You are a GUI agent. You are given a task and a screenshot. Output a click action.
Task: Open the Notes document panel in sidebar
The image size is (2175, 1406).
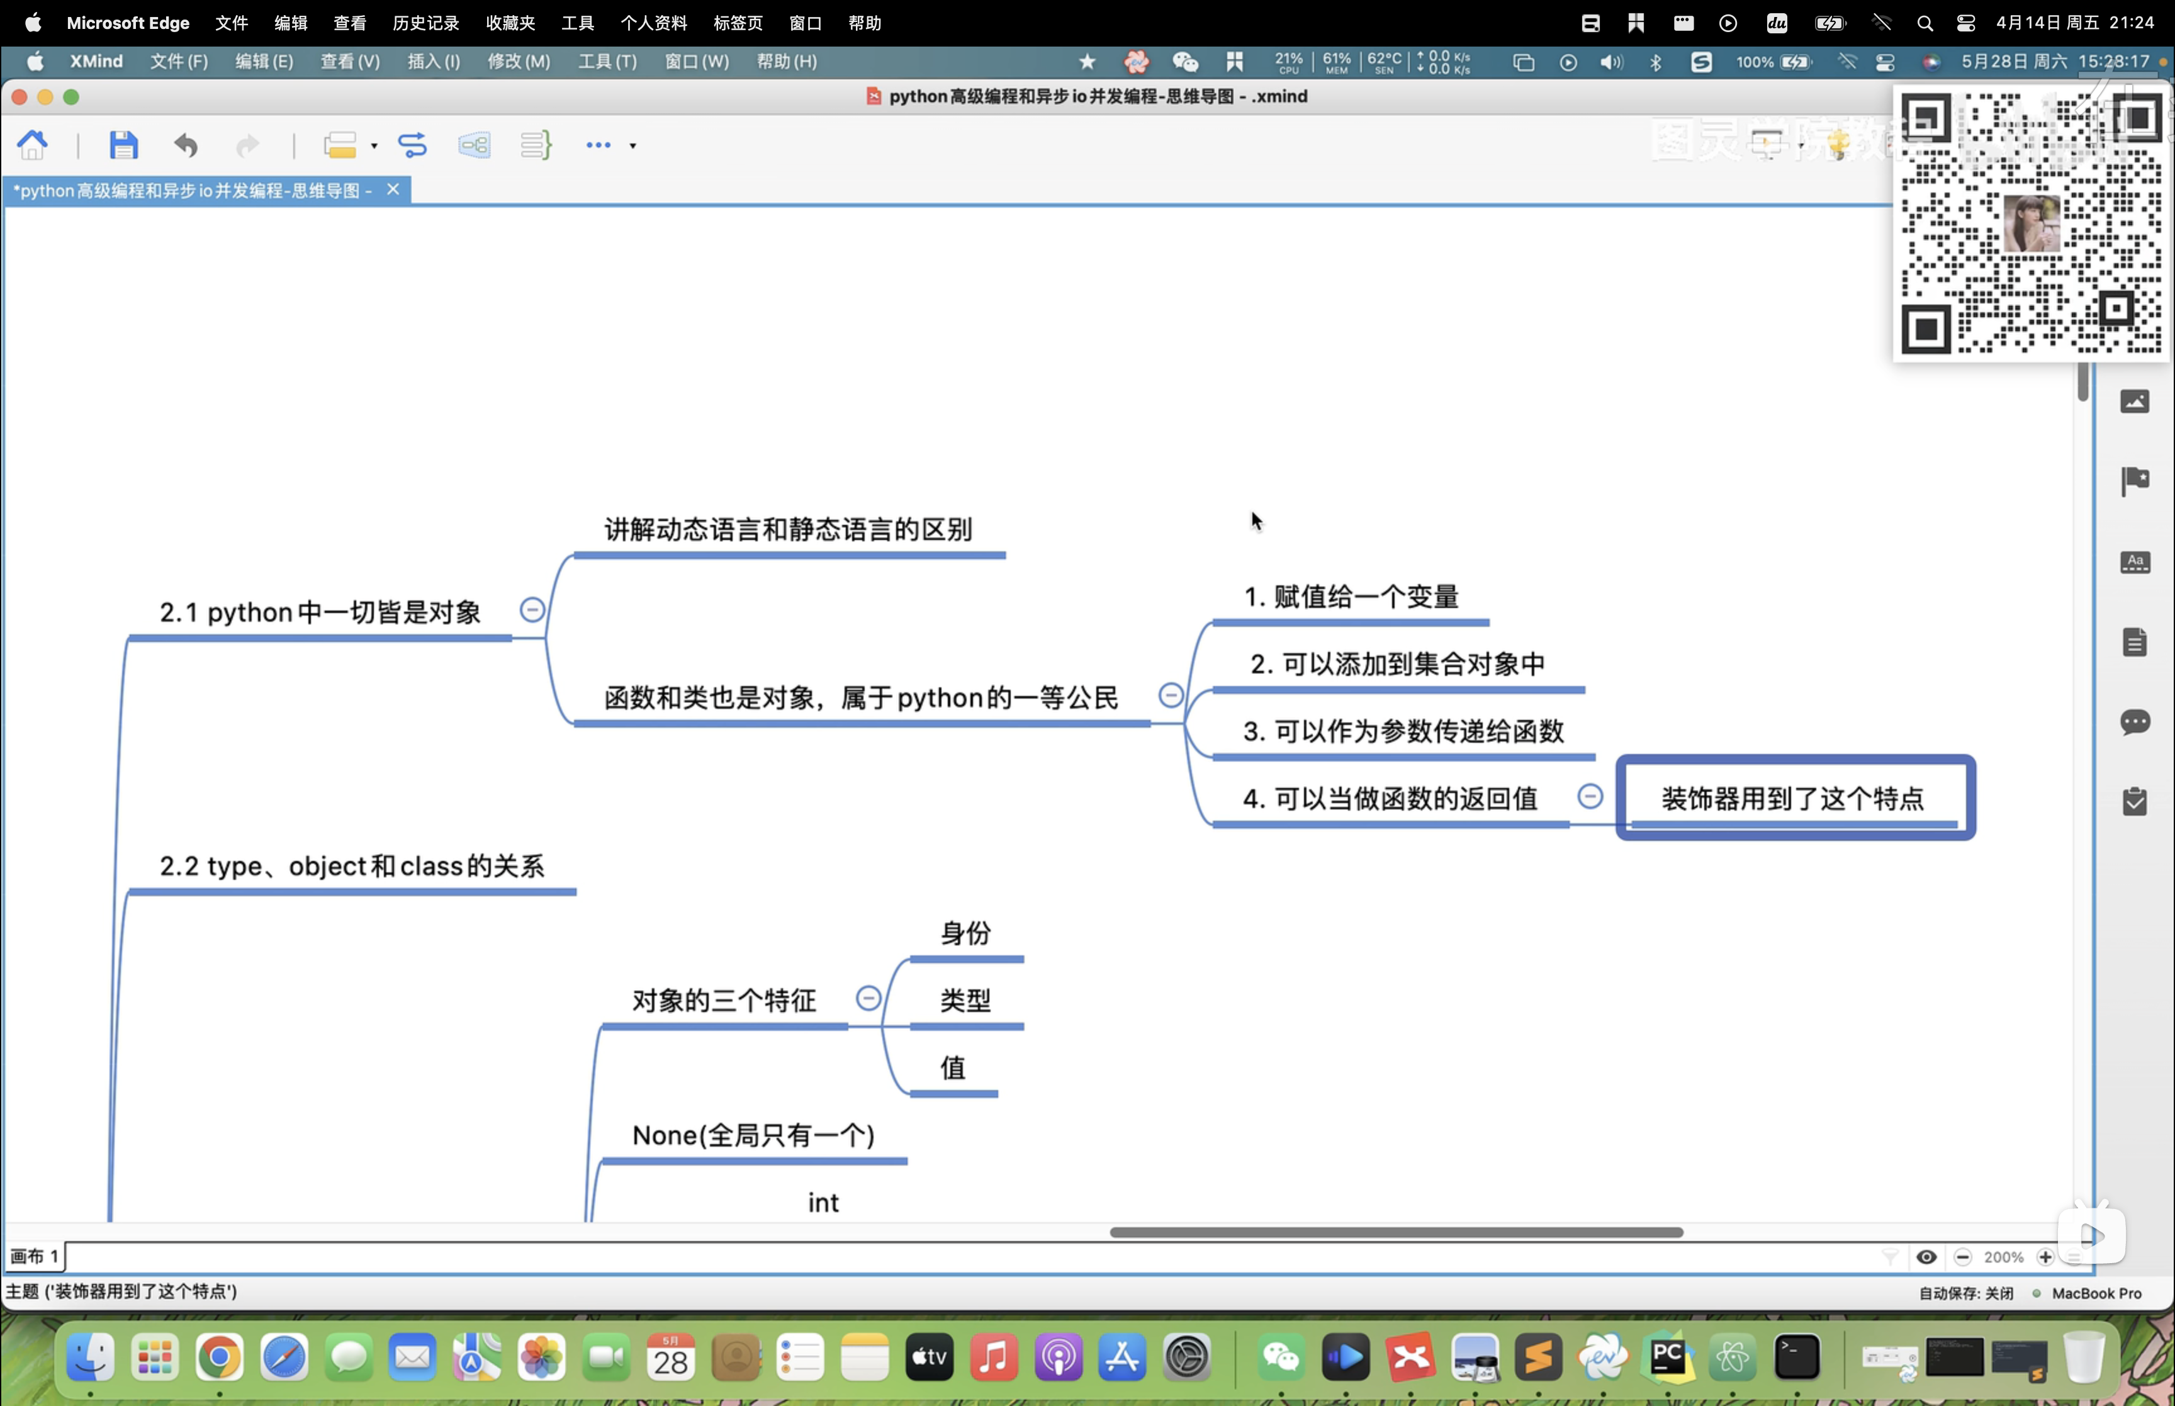pyautogui.click(x=2135, y=642)
